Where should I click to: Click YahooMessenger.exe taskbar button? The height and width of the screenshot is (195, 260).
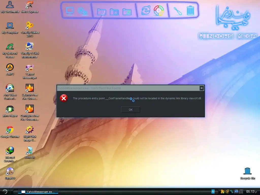(38, 192)
